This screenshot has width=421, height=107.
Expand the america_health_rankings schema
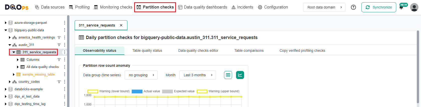[10, 37]
